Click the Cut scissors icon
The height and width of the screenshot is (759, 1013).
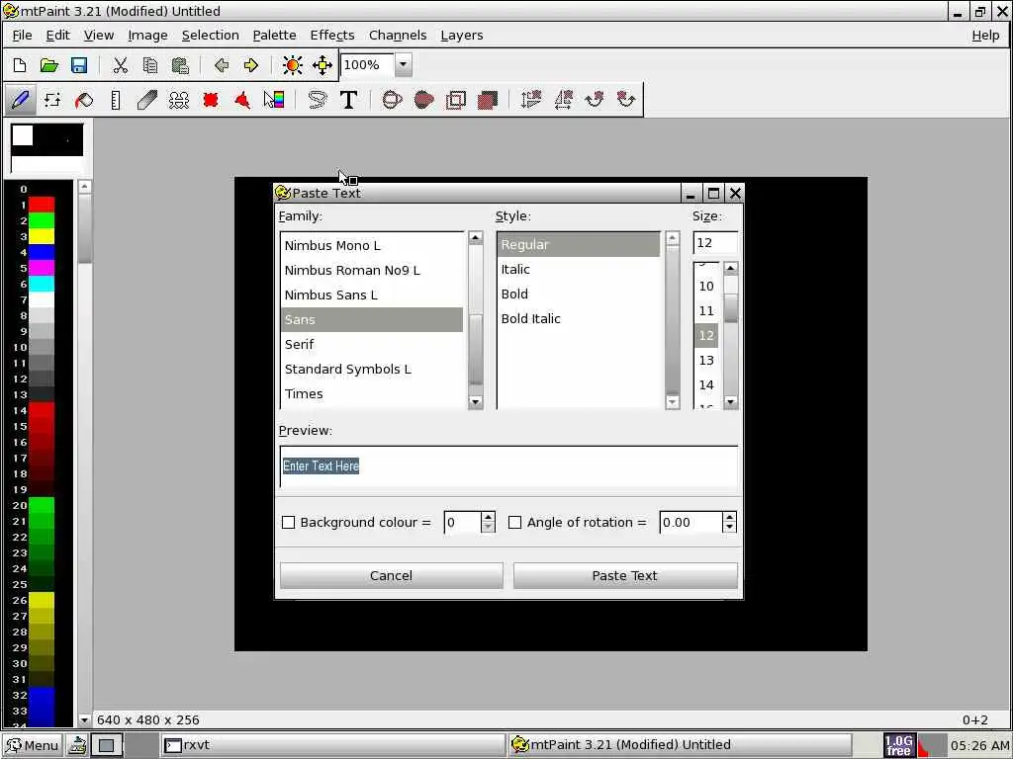[x=120, y=65]
